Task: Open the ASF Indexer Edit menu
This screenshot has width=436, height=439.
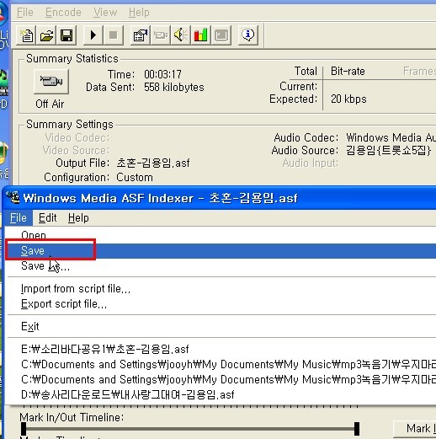Action: (48, 218)
